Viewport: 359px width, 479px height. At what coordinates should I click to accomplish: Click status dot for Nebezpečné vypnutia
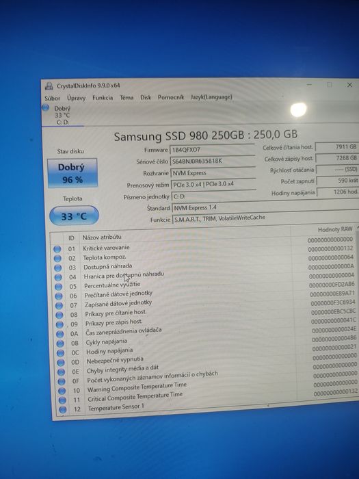[x=61, y=363]
